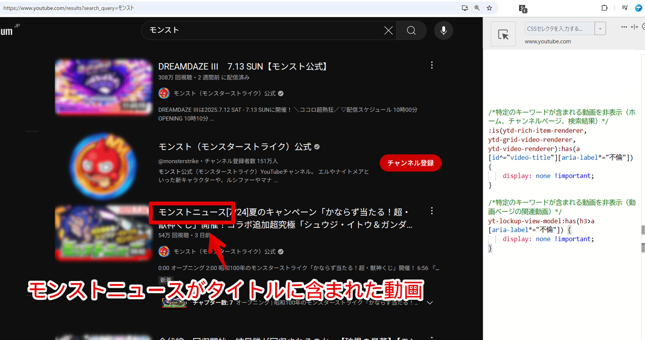This screenshot has height=340, width=645.
Task: Click the panel position arrows icon
Action: (x=634, y=27)
